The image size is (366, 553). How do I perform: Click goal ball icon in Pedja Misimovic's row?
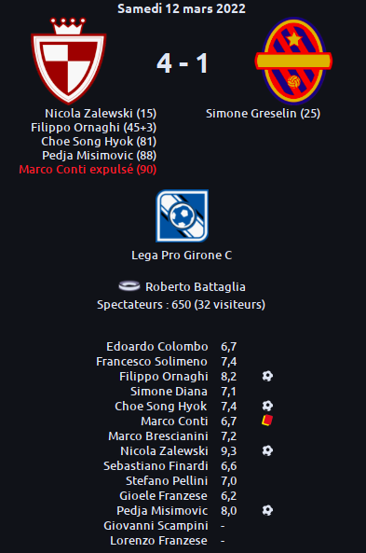coord(267,510)
